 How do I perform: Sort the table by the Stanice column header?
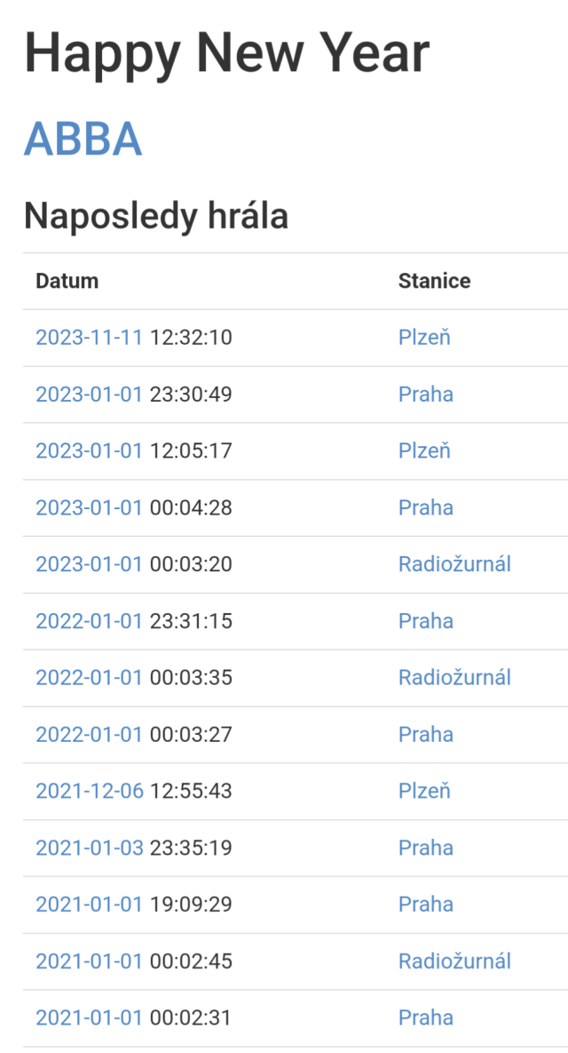tap(434, 281)
